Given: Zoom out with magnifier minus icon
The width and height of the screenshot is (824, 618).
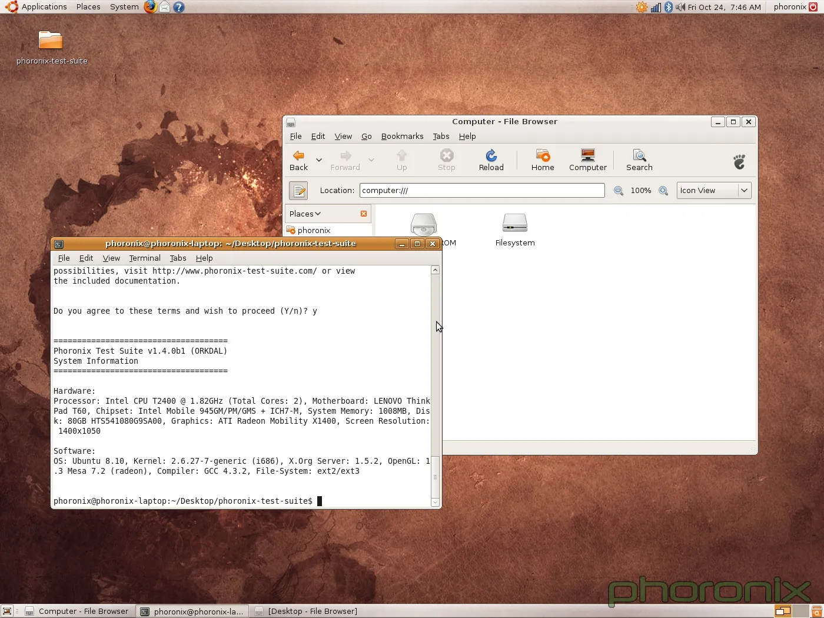Looking at the screenshot, I should tap(619, 191).
